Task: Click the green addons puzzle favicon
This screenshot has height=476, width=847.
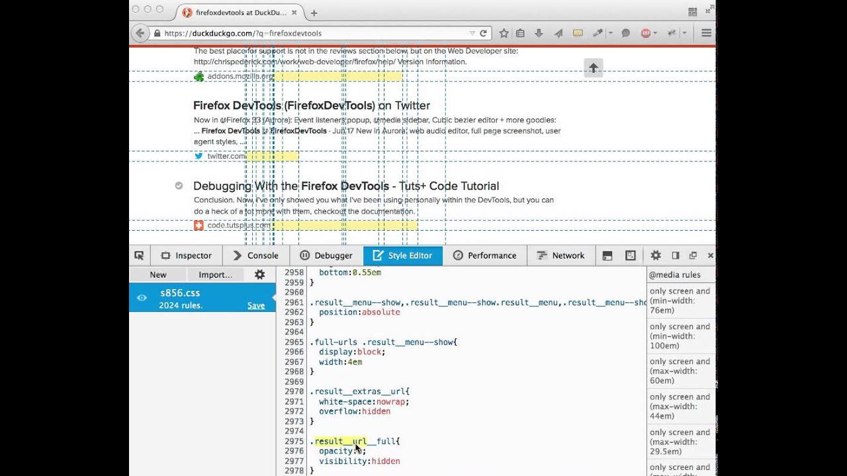Action: coord(199,77)
